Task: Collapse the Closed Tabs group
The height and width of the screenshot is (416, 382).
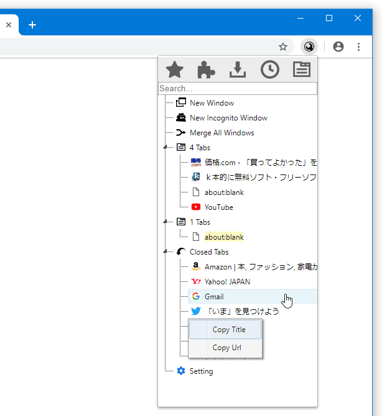Action: [165, 251]
